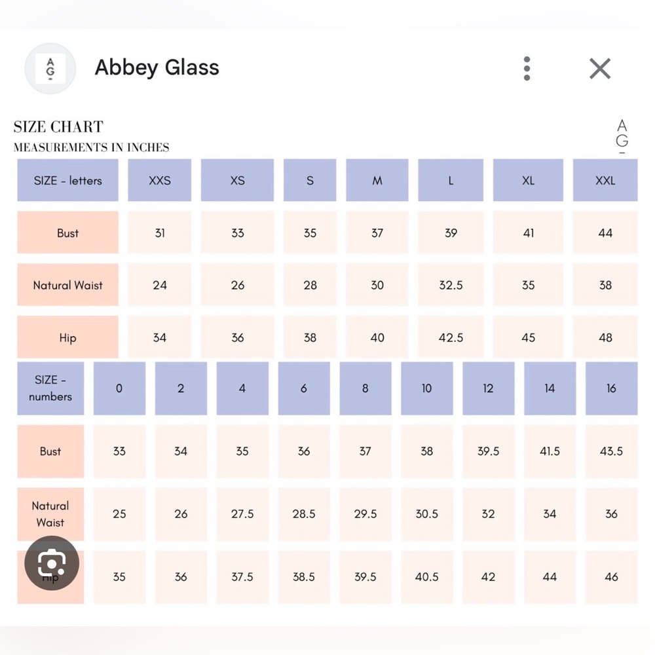
Task: Select the Hip row label in letters table
Action: click(67, 337)
